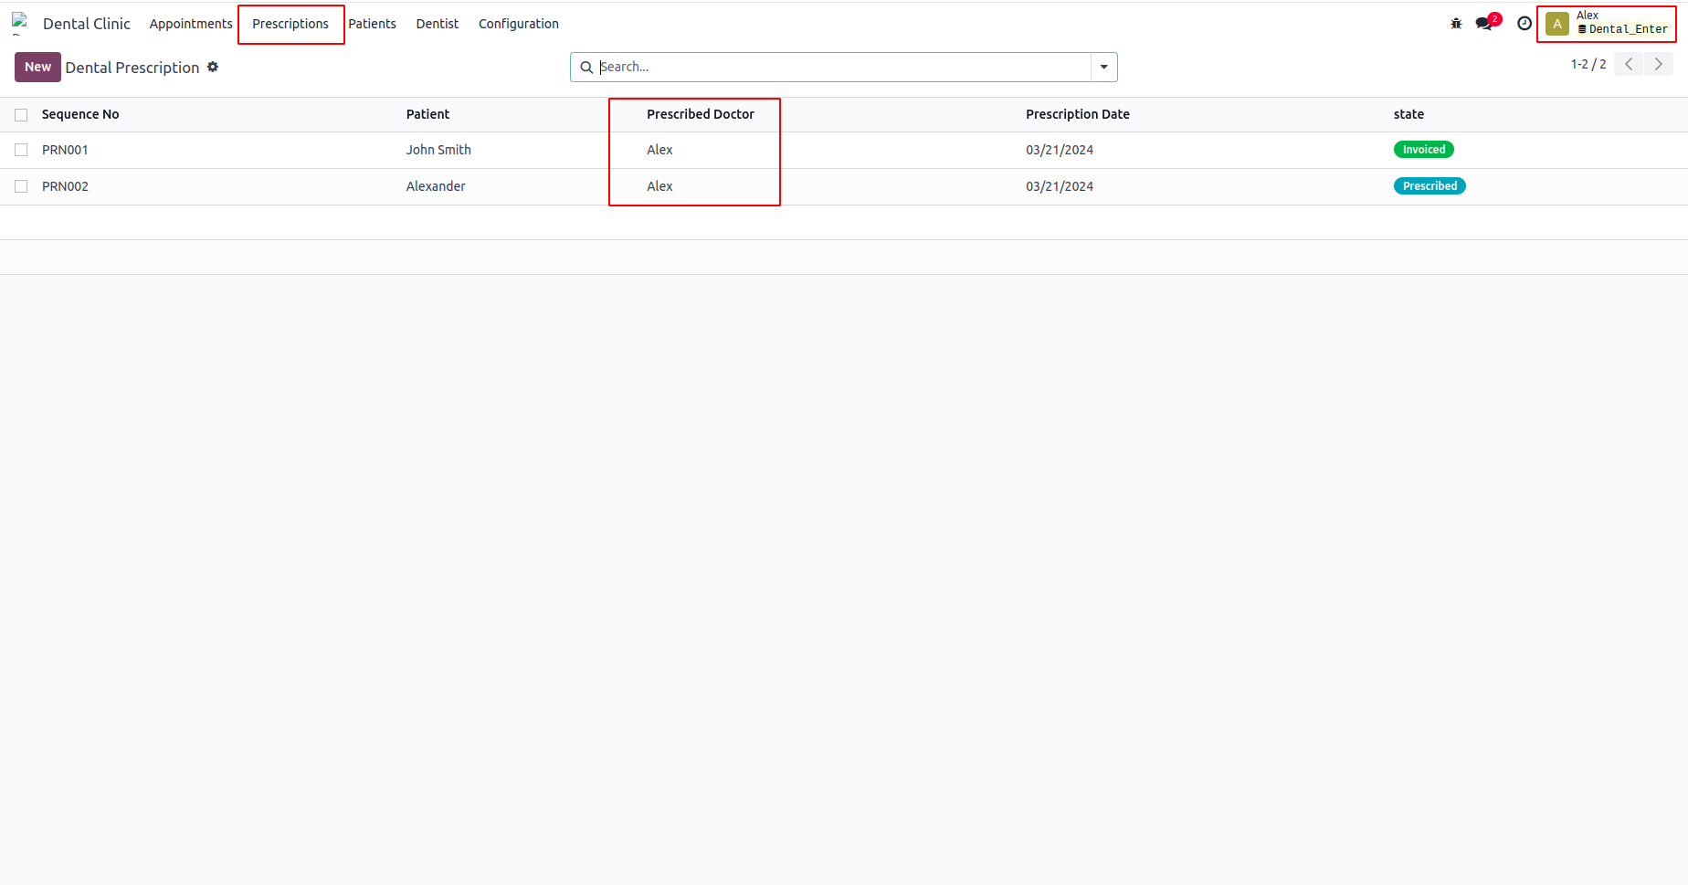This screenshot has height=885, width=1688.
Task: Sort by state column header
Action: click(1408, 114)
